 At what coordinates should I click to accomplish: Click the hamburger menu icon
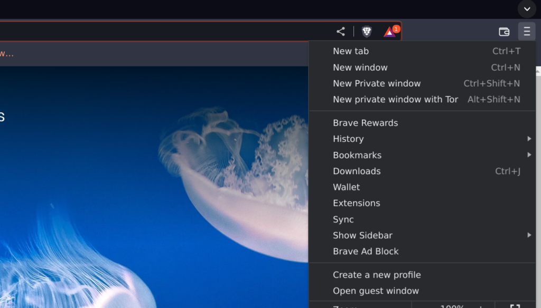[527, 31]
